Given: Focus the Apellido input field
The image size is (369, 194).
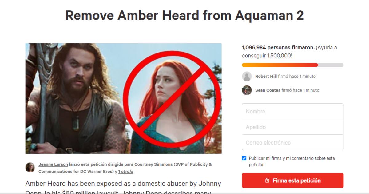Looking at the screenshot, I should coord(293,127).
